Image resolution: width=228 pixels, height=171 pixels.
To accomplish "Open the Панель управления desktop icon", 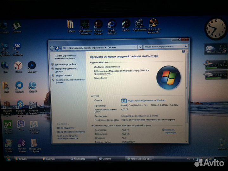I will pos(5,49).
